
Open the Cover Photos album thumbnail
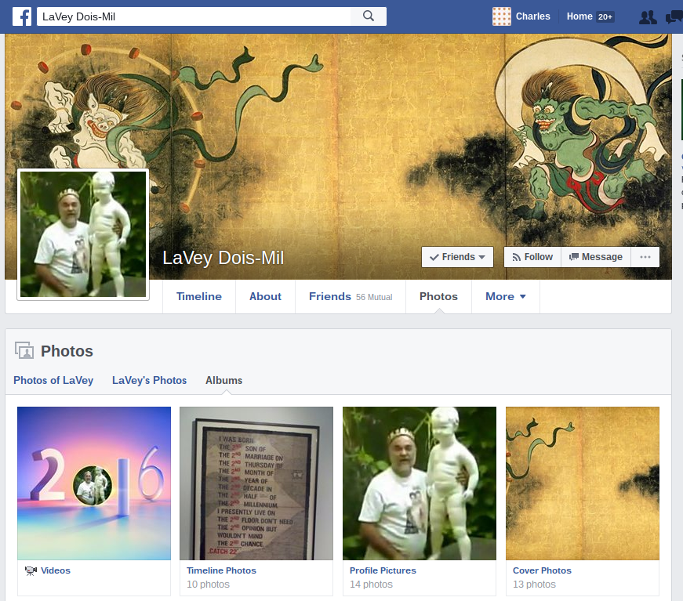point(583,483)
